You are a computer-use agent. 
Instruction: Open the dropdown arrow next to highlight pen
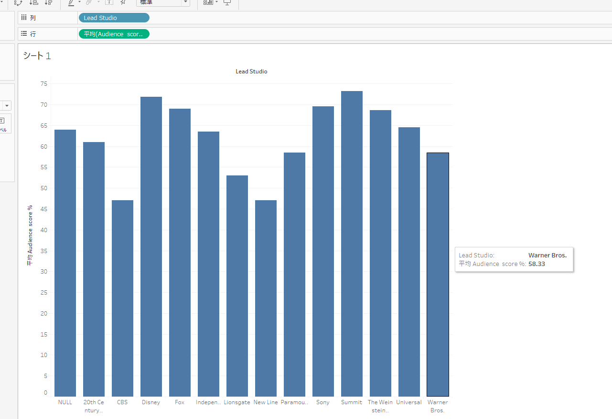79,2
